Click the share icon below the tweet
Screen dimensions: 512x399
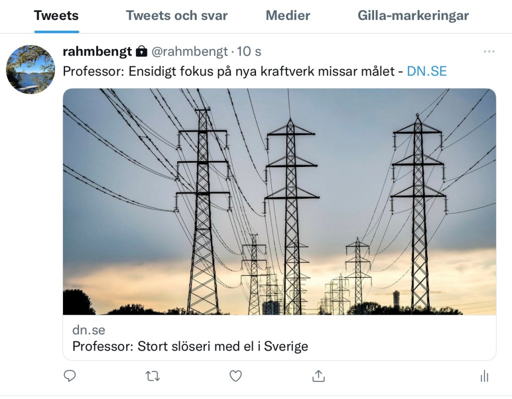click(x=318, y=375)
